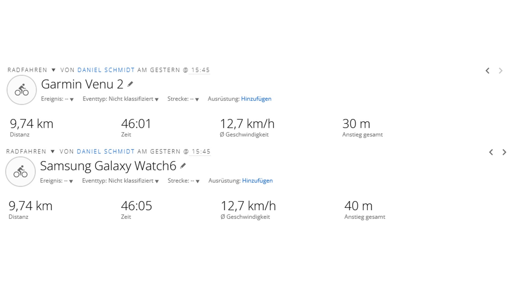Click the cycling icon beside Garmin Venu 2
This screenshot has width=513, height=288.
22,90
